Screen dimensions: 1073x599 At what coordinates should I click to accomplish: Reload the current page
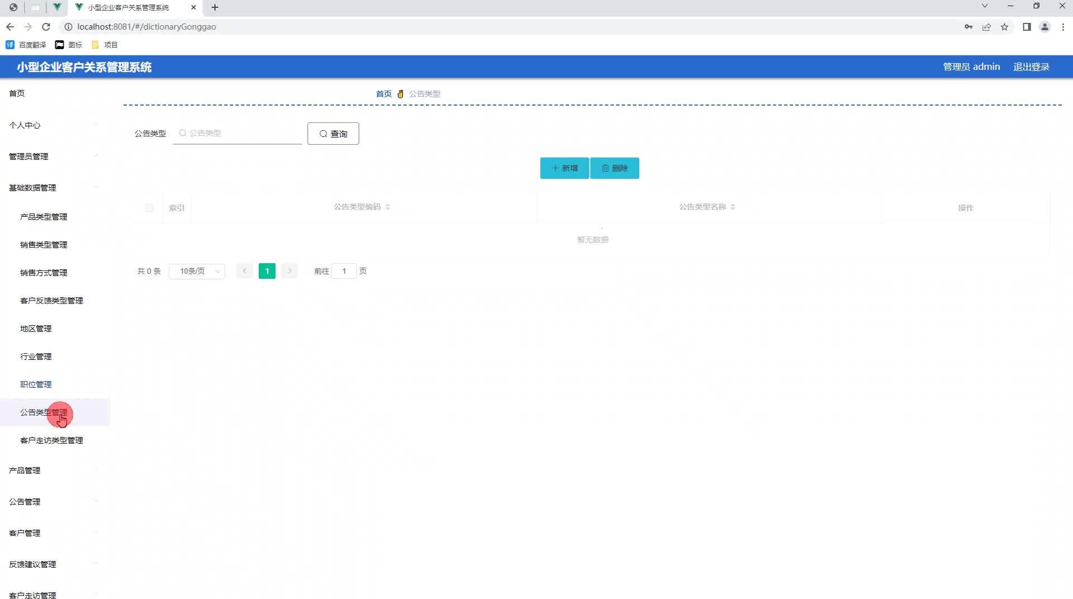[x=46, y=27]
